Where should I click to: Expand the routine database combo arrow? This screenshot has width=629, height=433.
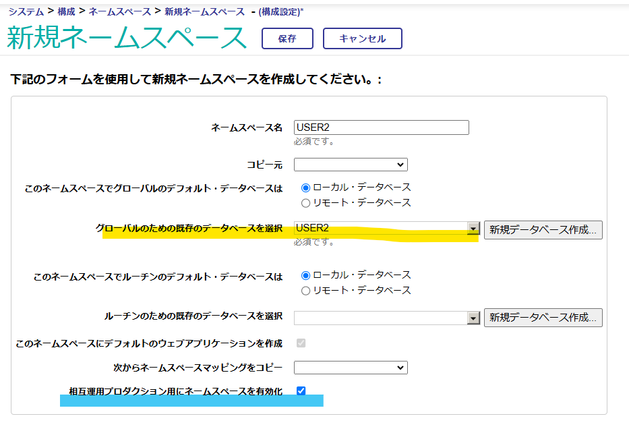point(473,318)
